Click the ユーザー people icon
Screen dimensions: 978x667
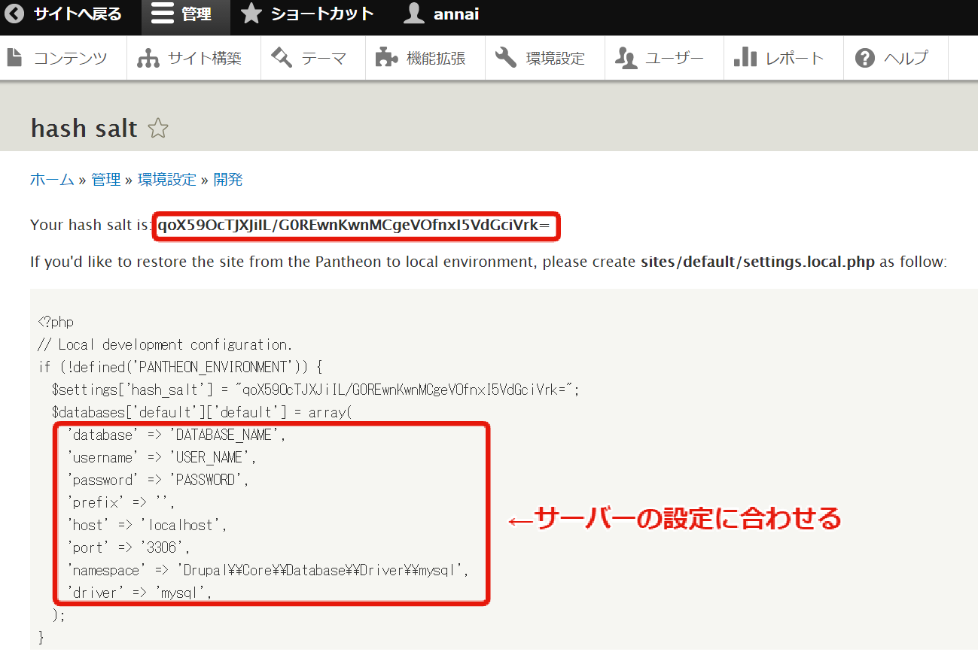626,58
